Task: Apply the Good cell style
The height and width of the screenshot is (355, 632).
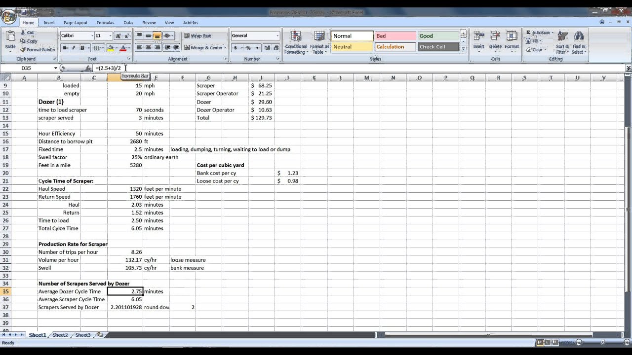Action: [438, 36]
